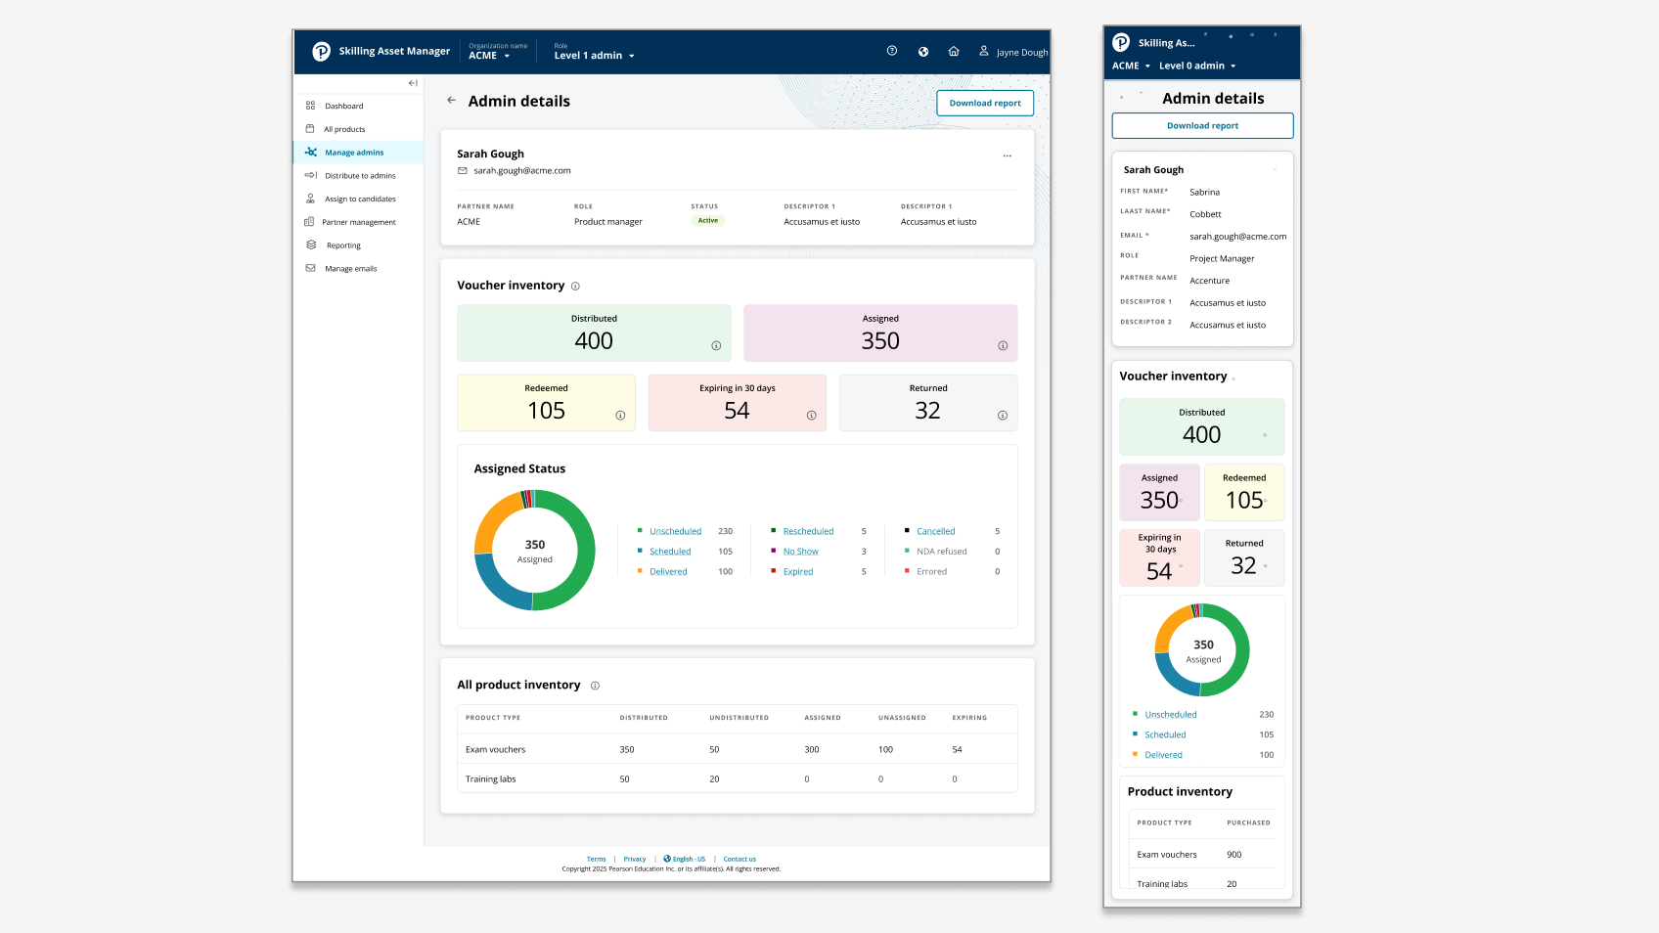Viewport: 1659px width, 933px height.
Task: Collapse the left navigation panel
Action: 412,84
